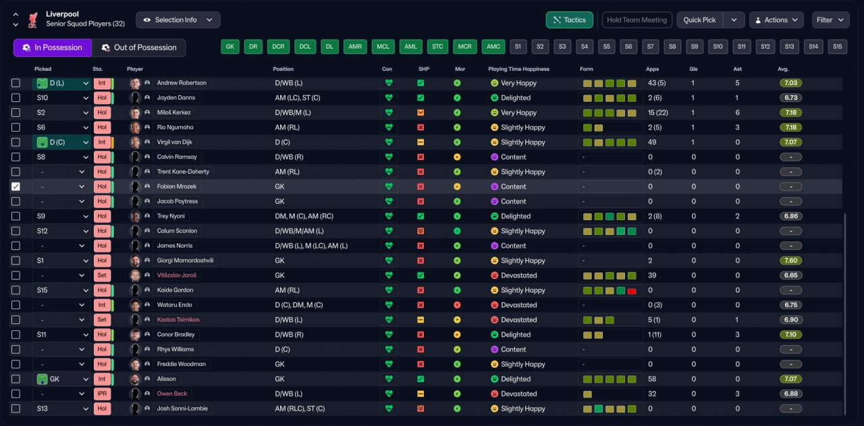Tick the checkbox for Wataru Endo
864x426 pixels.
coord(16,305)
